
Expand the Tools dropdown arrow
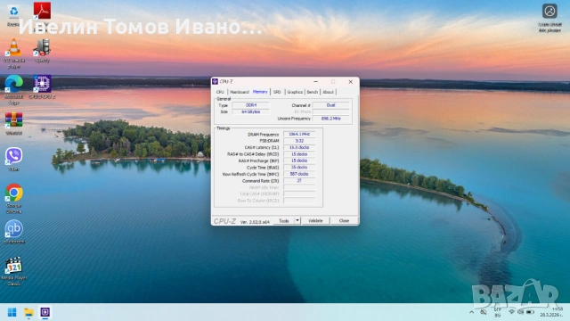tap(297, 221)
